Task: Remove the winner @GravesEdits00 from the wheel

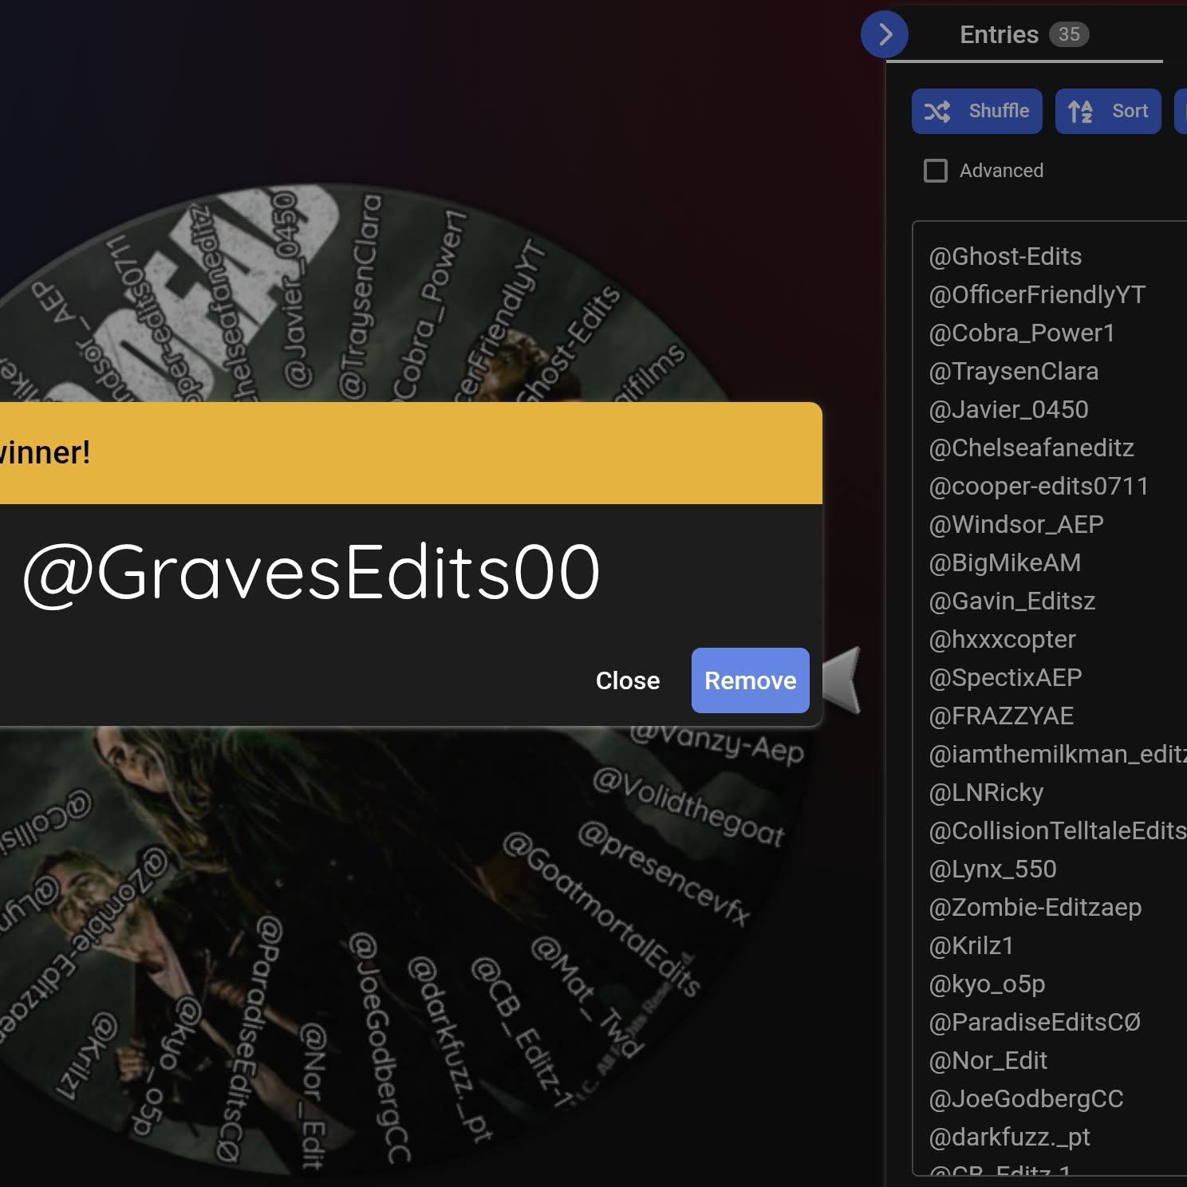Action: click(751, 680)
